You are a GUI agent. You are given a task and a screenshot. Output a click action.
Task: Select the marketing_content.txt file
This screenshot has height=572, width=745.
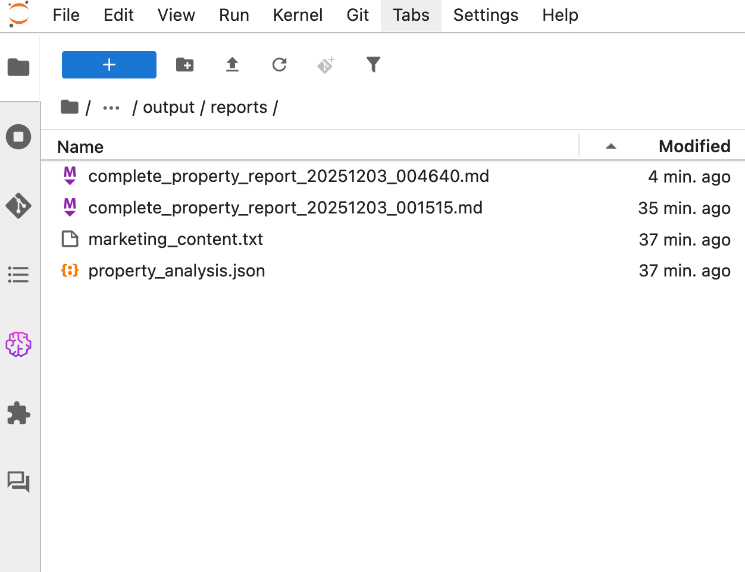pyautogui.click(x=393, y=240)
